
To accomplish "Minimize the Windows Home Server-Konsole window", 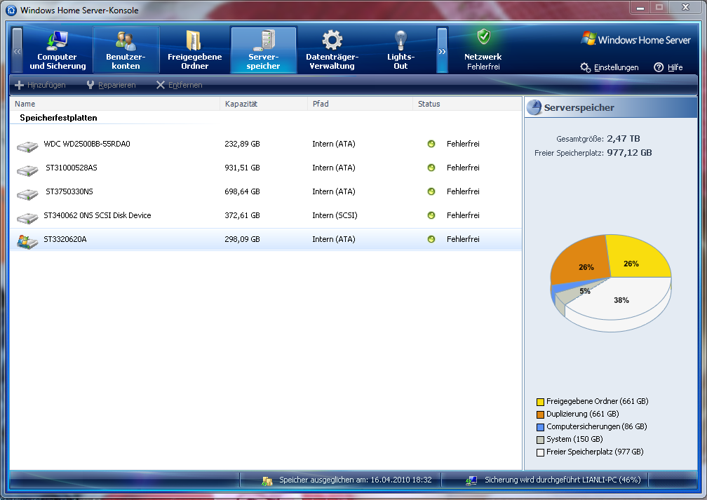I will coord(640,7).
